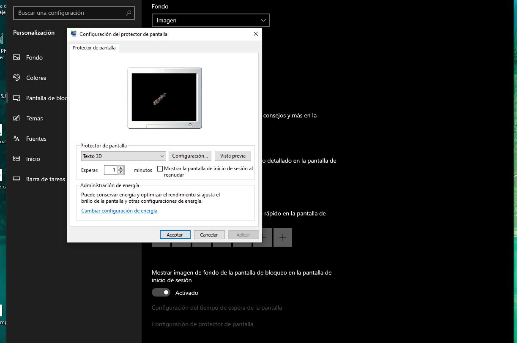Open the Configuración... screensaver settings button
Viewport: 517px width, 343px height.
[190, 156]
